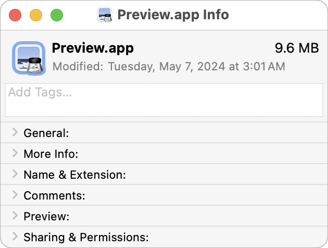
Task: Expand the General section chevron
Action: [x=15, y=132]
